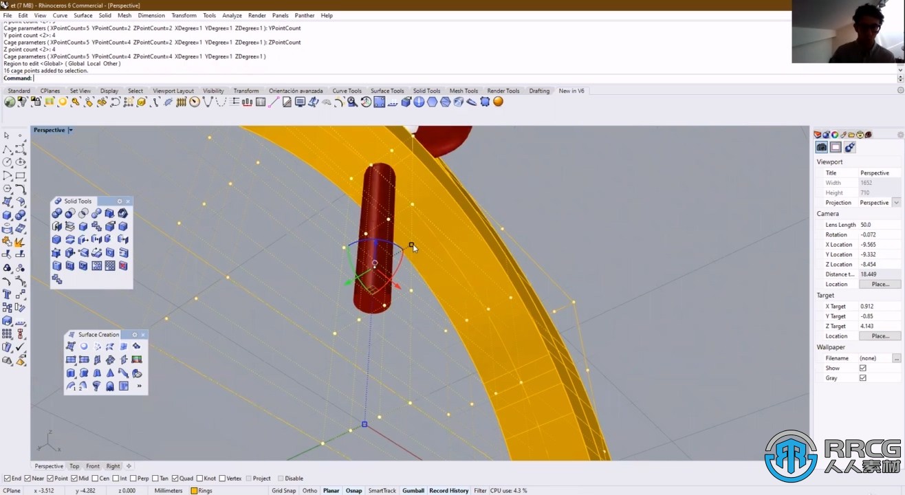Click the check mark icon in left sidebar
905x495 pixels.
click(21, 347)
